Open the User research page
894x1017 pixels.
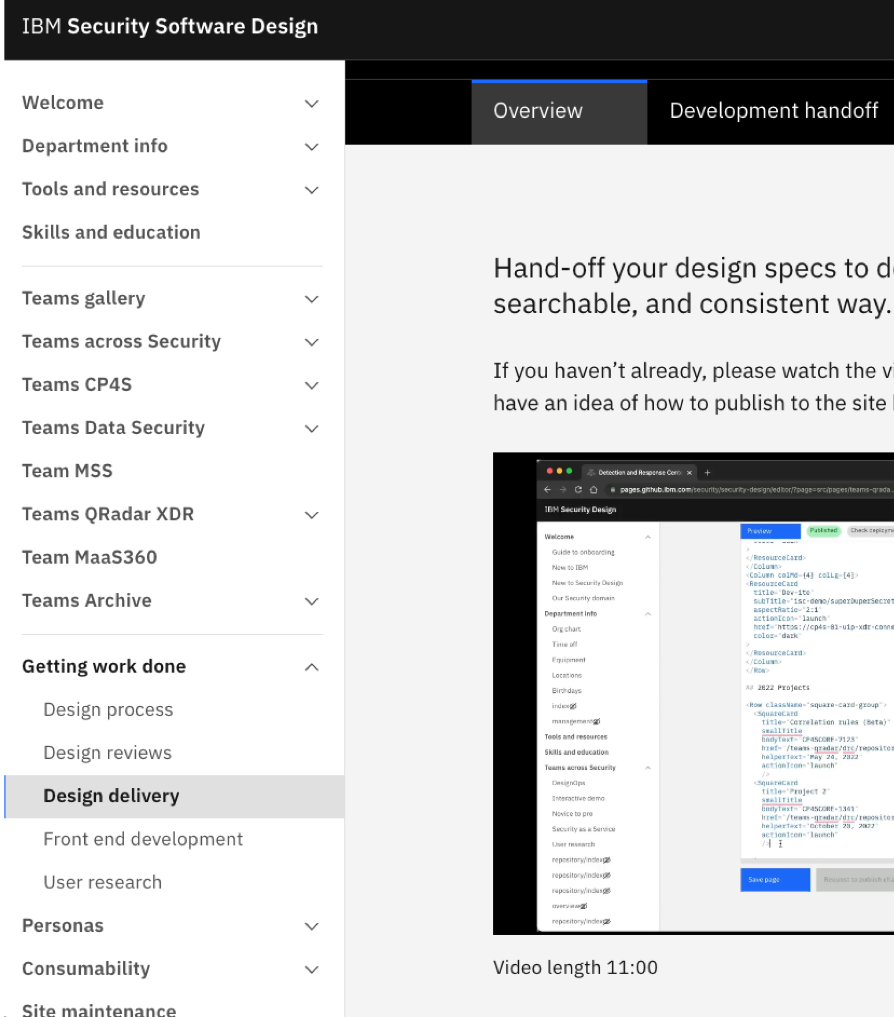pos(103,882)
